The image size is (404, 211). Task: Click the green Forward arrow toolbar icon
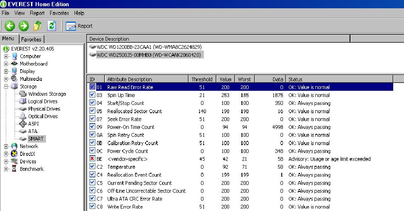pyautogui.click(x=24, y=26)
